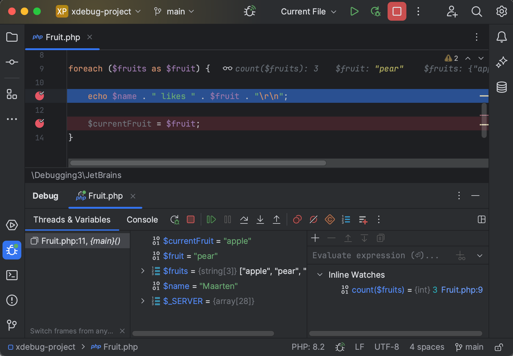Open the View Breakpoints dialog icon
This screenshot has width=513, height=356.
point(297,219)
